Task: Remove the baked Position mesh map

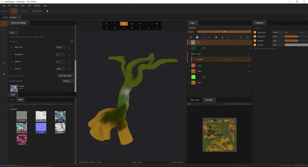Action: [69, 90]
